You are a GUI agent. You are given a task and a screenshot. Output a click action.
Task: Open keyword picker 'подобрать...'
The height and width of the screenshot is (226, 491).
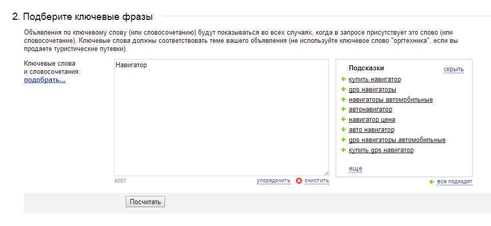45,80
